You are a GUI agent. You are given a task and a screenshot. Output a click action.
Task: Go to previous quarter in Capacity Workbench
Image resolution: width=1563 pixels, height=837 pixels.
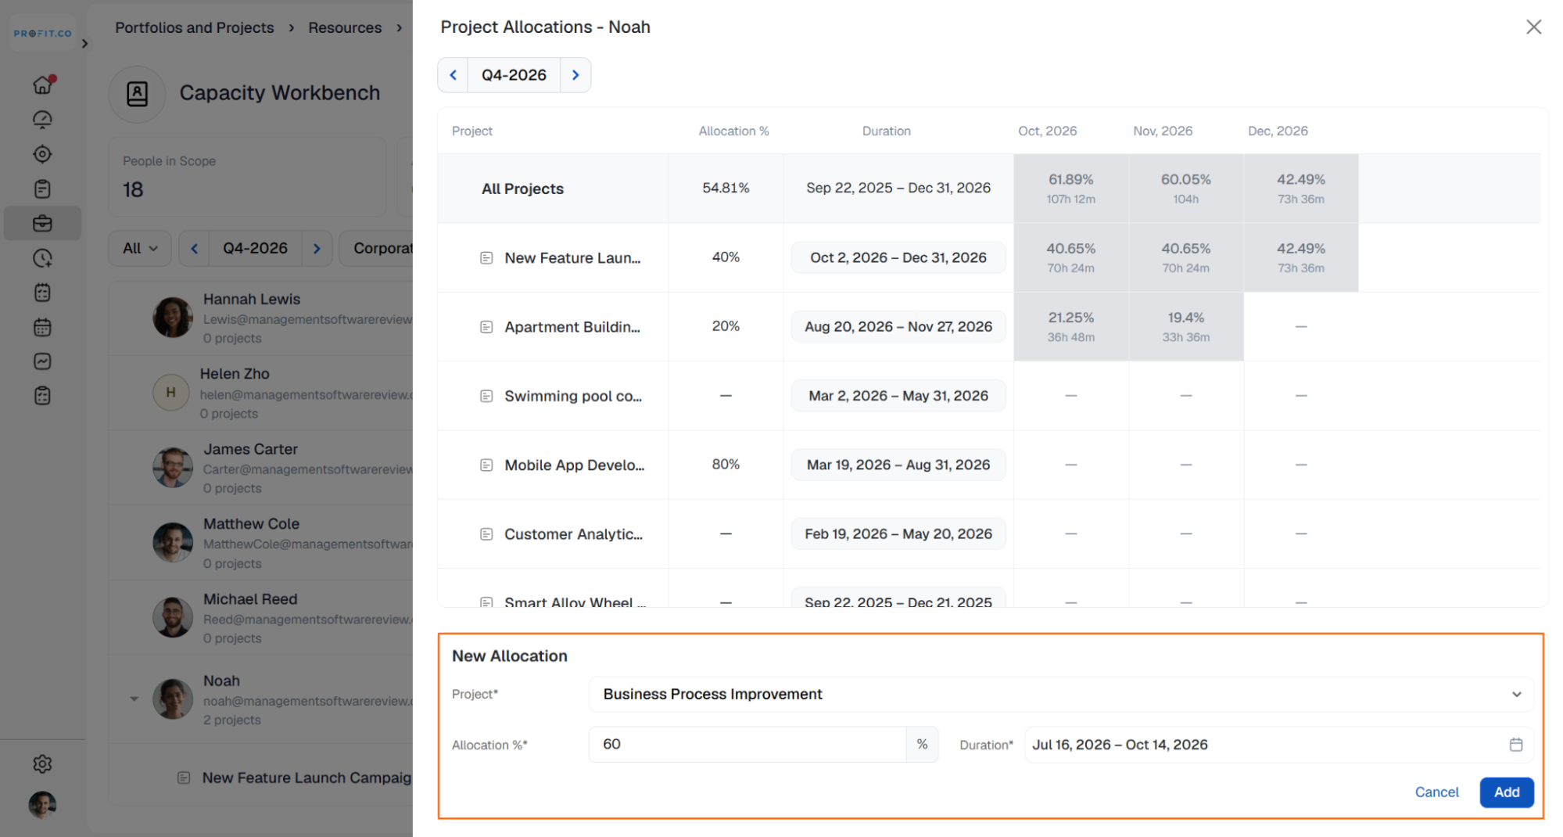194,248
